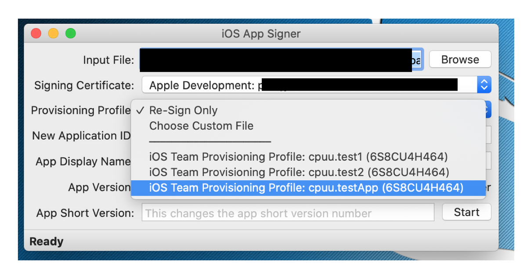The height and width of the screenshot is (276, 527).
Task: Click the App Display Name label
Action: click(x=83, y=162)
